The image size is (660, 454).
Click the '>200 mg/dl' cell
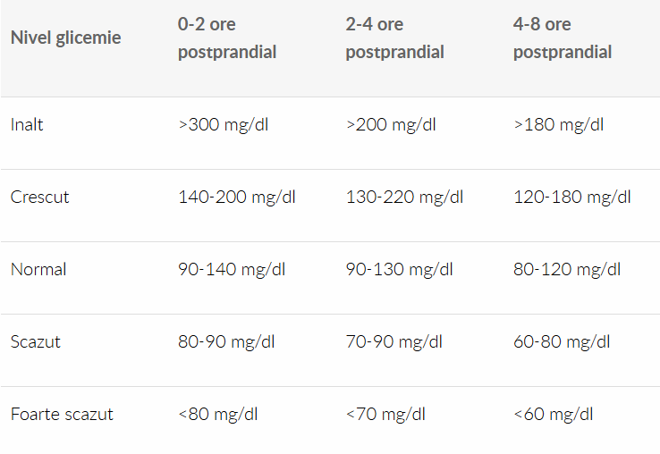coord(391,124)
